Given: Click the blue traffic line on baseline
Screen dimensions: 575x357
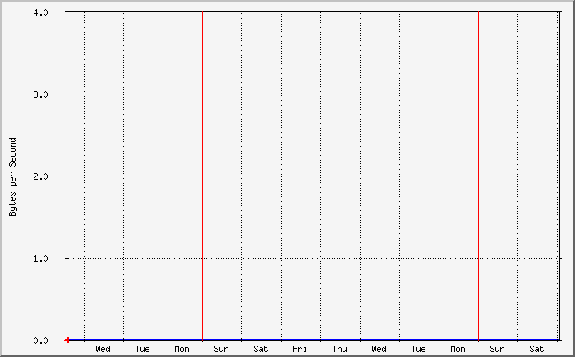Looking at the screenshot, I should tap(314, 340).
